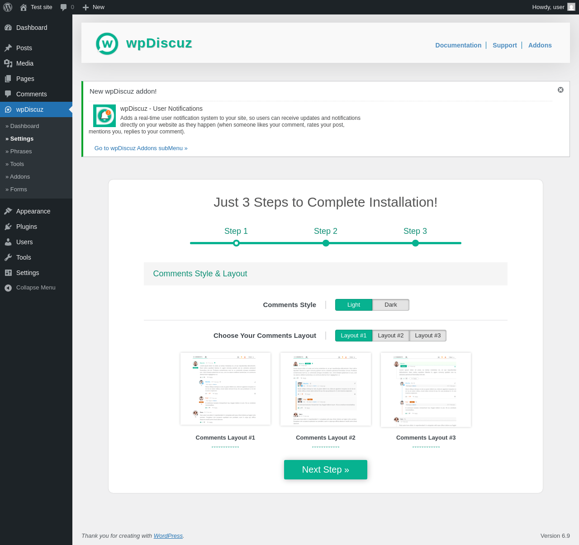The height and width of the screenshot is (545, 579).
Task: Choose Layout #2 option button
Action: (x=391, y=336)
